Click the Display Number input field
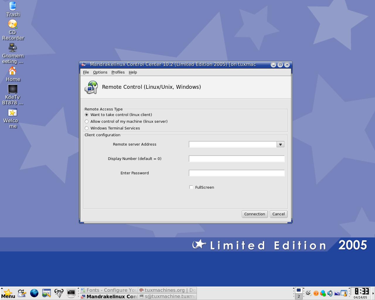Image resolution: width=375 pixels, height=300 pixels. click(237, 159)
